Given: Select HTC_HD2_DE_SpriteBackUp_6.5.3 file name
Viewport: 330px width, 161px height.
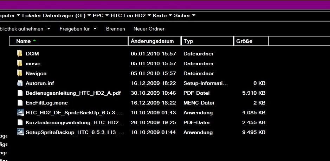Looking at the screenshot, I should [74, 113].
